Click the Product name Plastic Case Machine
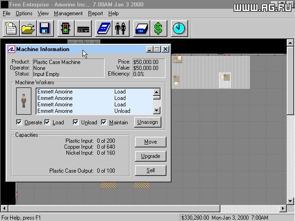This screenshot has width=295, height=221. [57, 62]
